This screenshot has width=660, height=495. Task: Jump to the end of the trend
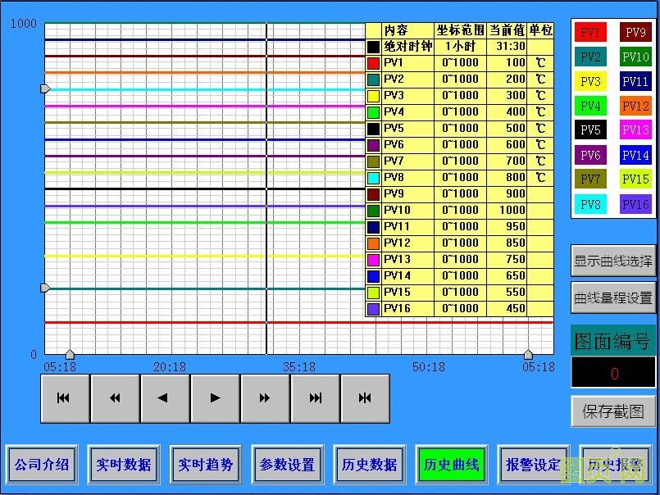click(315, 398)
